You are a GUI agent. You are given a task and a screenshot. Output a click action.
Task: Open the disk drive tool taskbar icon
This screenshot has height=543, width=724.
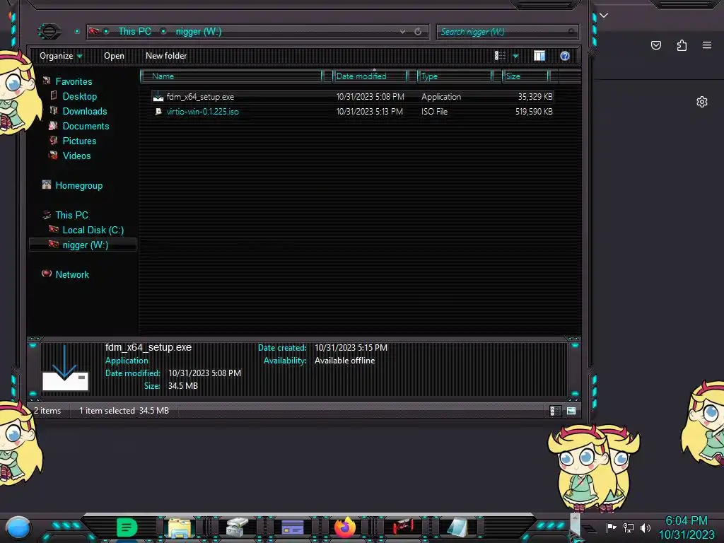click(x=238, y=527)
